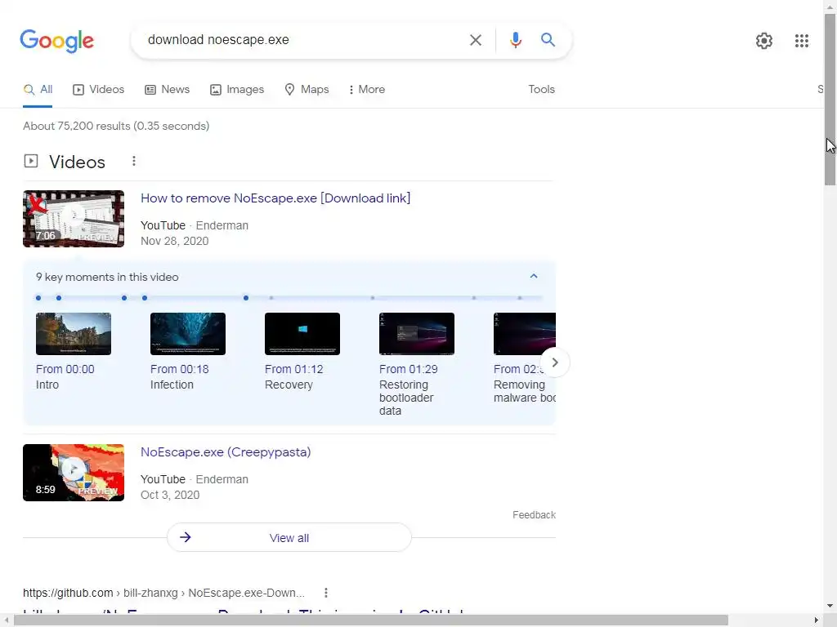Collapse the key moments panel
This screenshot has height=627, width=837.
point(533,276)
